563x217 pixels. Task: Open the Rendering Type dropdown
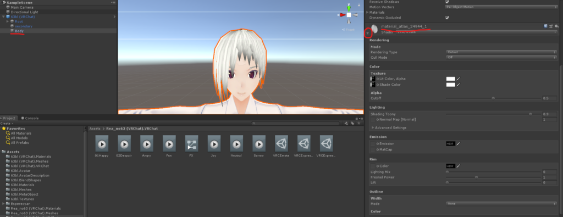(x=501, y=52)
